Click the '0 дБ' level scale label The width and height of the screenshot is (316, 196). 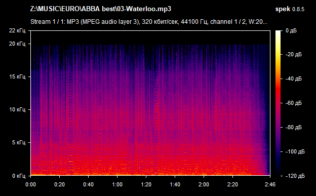point(291,31)
